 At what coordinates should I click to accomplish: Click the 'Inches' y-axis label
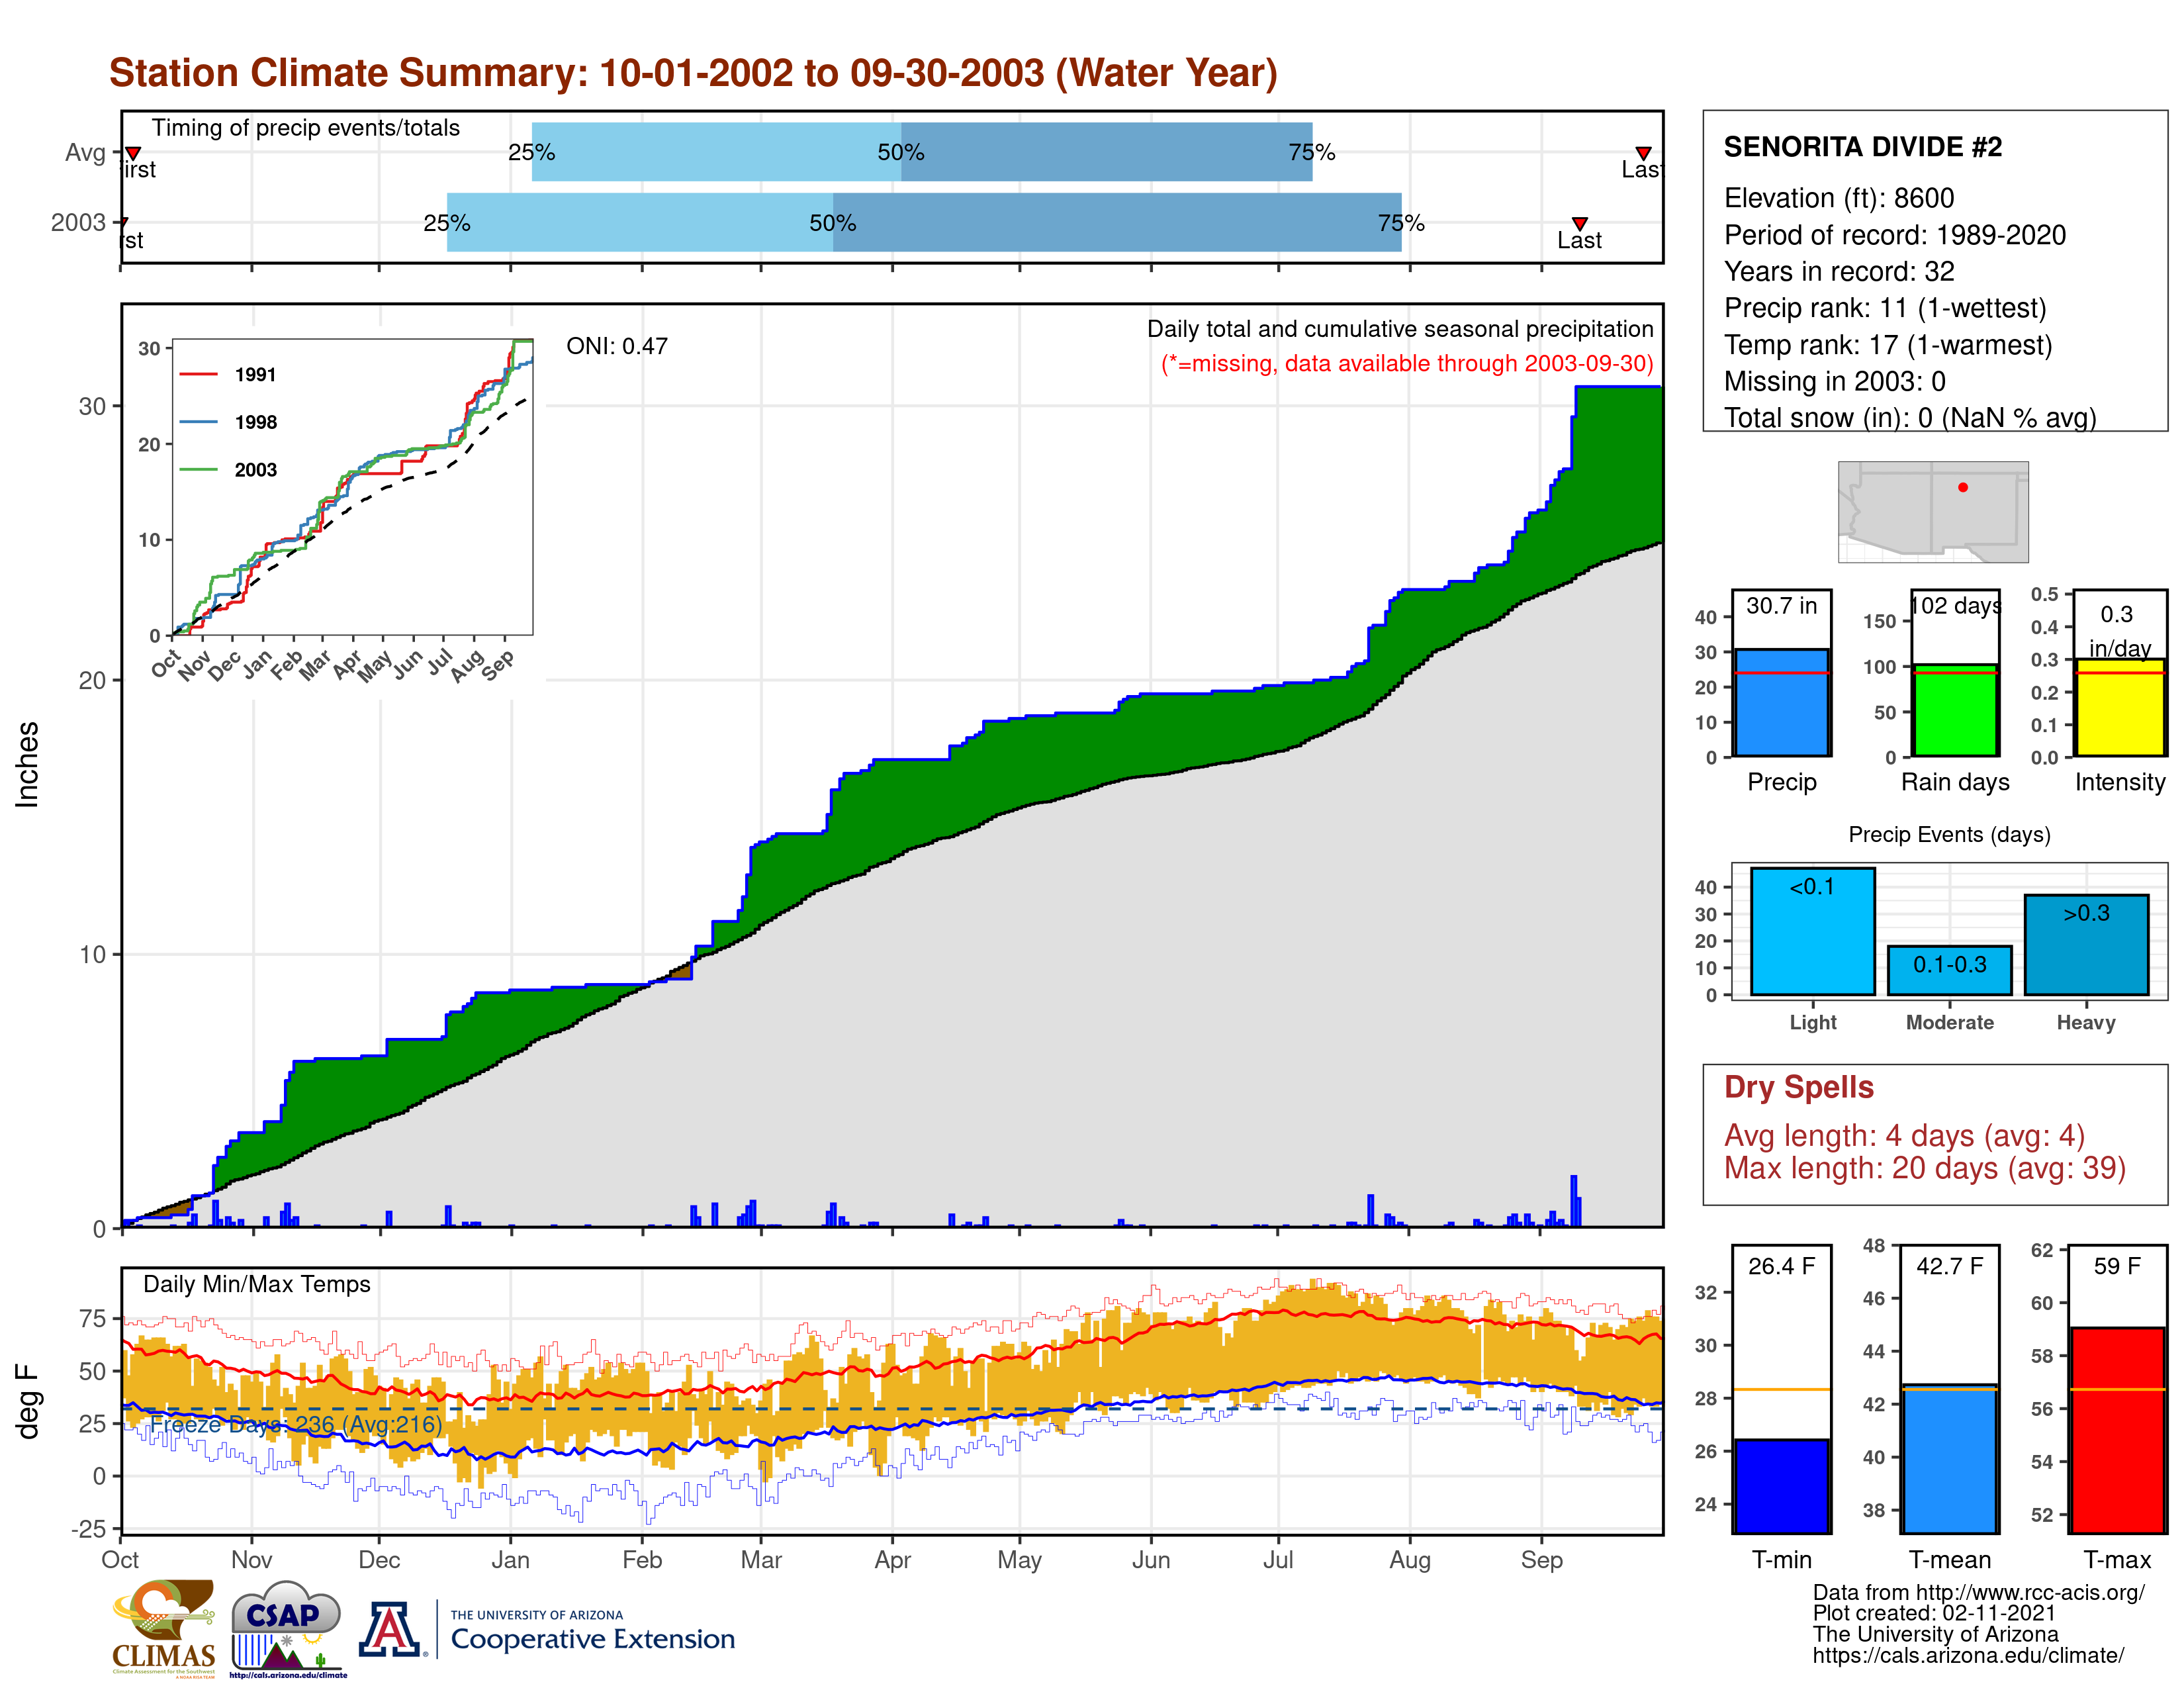[x=27, y=765]
